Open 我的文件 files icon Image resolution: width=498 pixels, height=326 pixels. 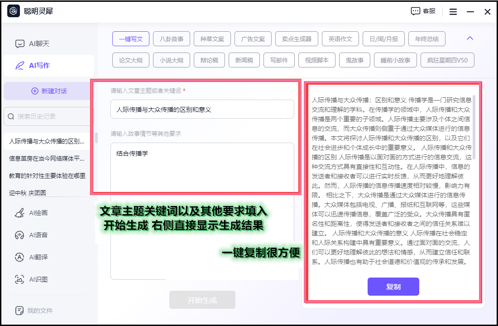(19, 311)
